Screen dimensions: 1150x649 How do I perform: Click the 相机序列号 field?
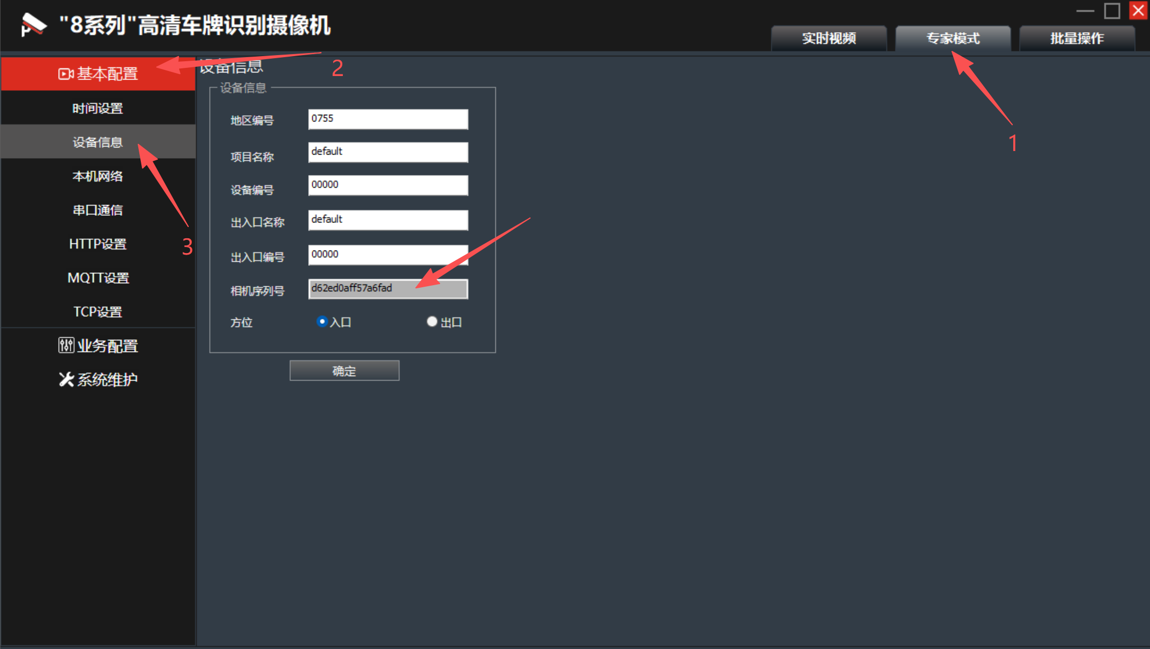[388, 289]
